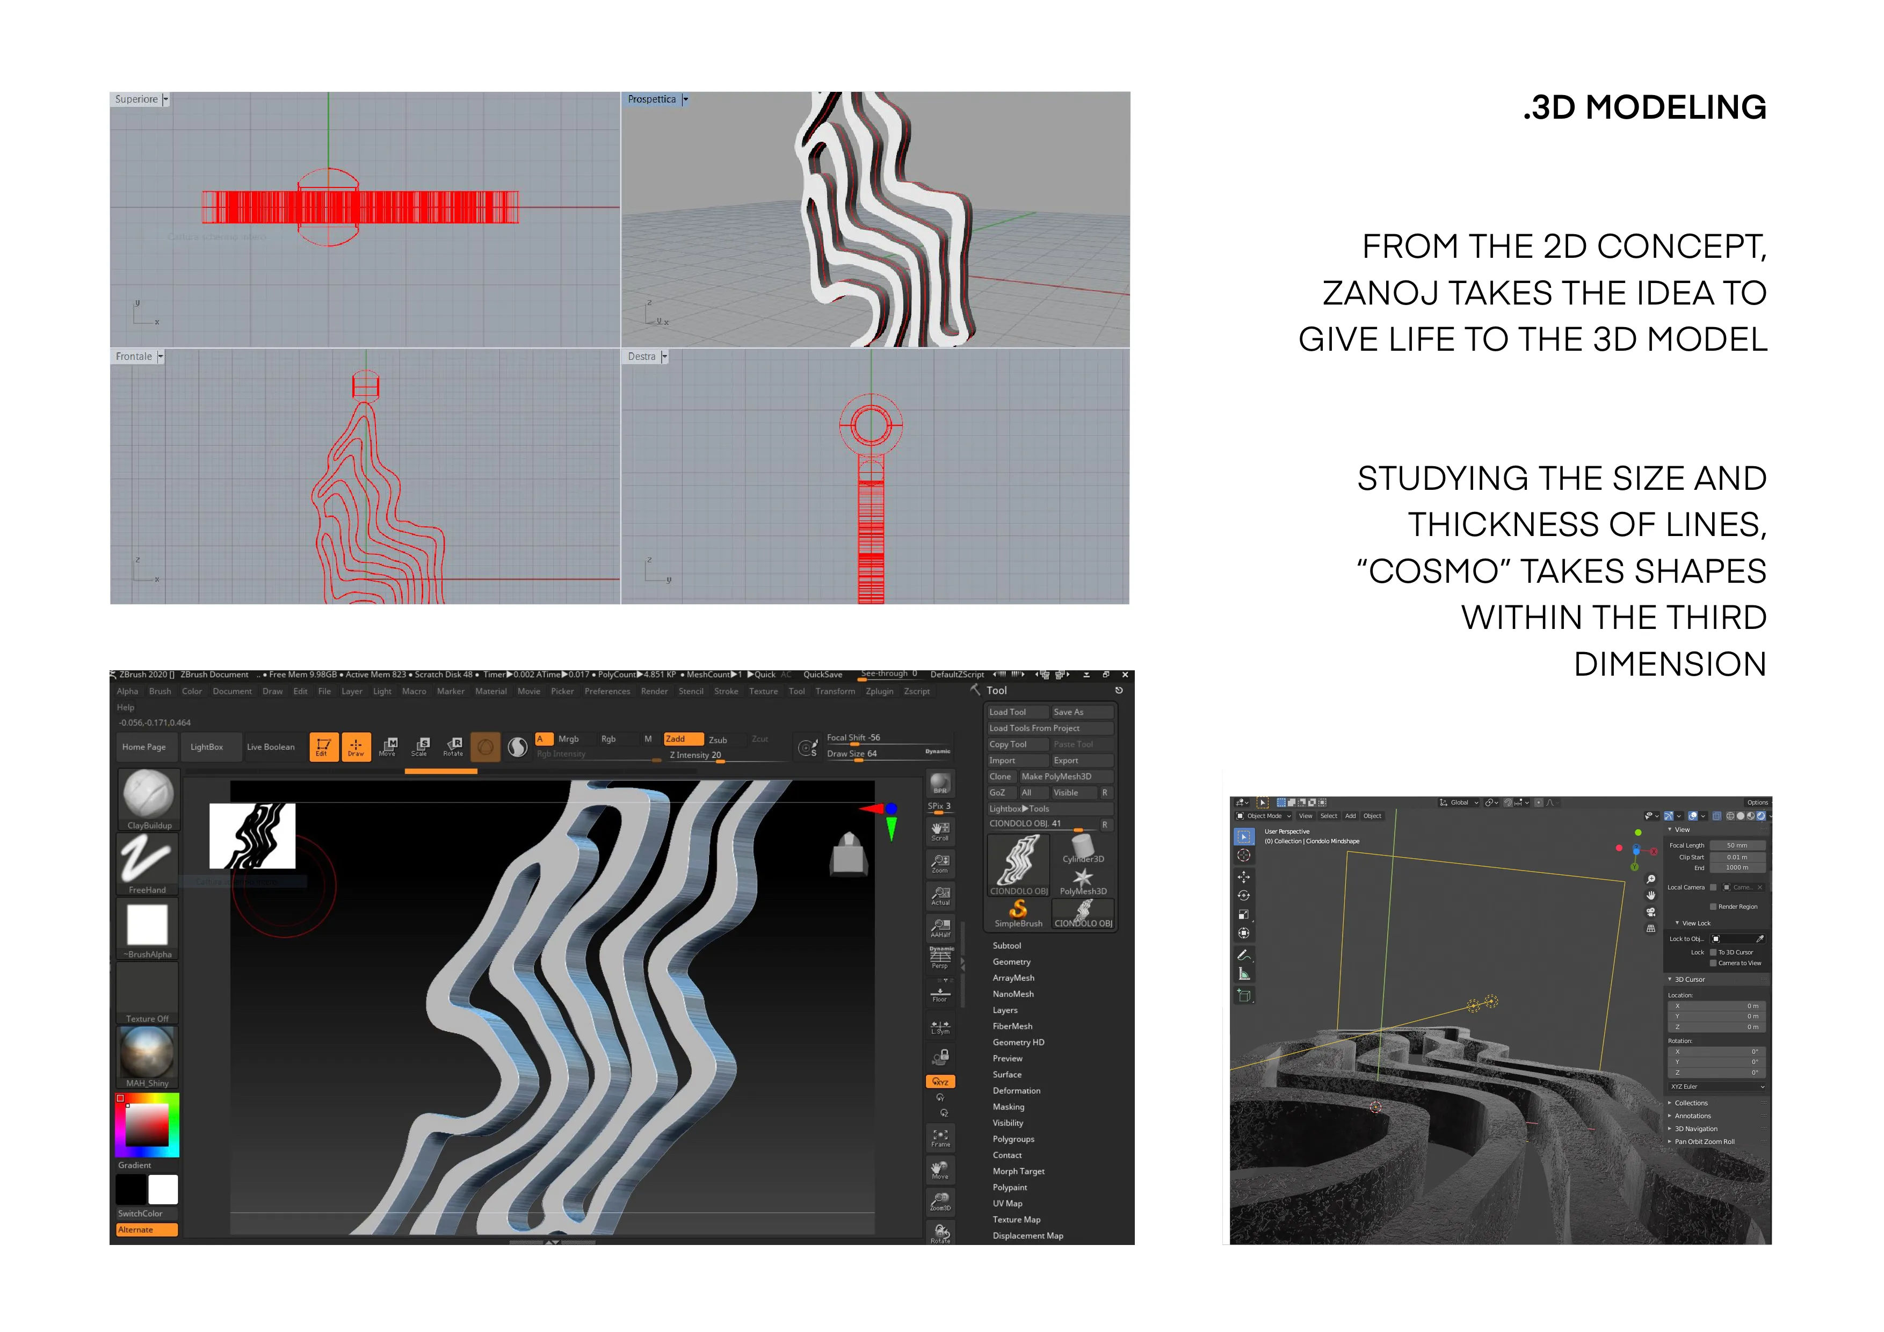The width and height of the screenshot is (1884, 1332).
Task: Click Blender's Annotate tool icon
Action: coord(1244,955)
